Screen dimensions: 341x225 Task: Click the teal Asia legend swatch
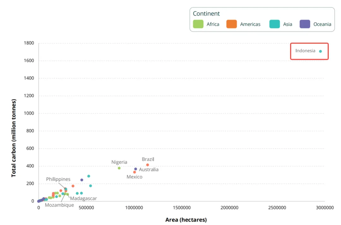pyautogui.click(x=274, y=24)
